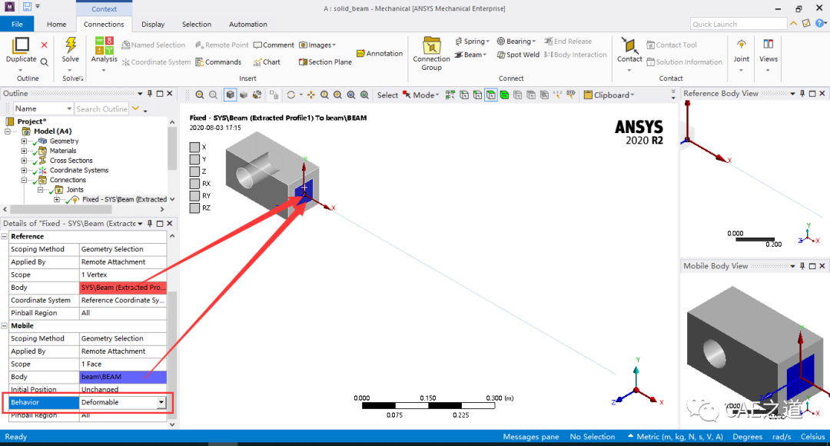Insert a Comment
Screen dimensions: 830x446
tap(273, 45)
